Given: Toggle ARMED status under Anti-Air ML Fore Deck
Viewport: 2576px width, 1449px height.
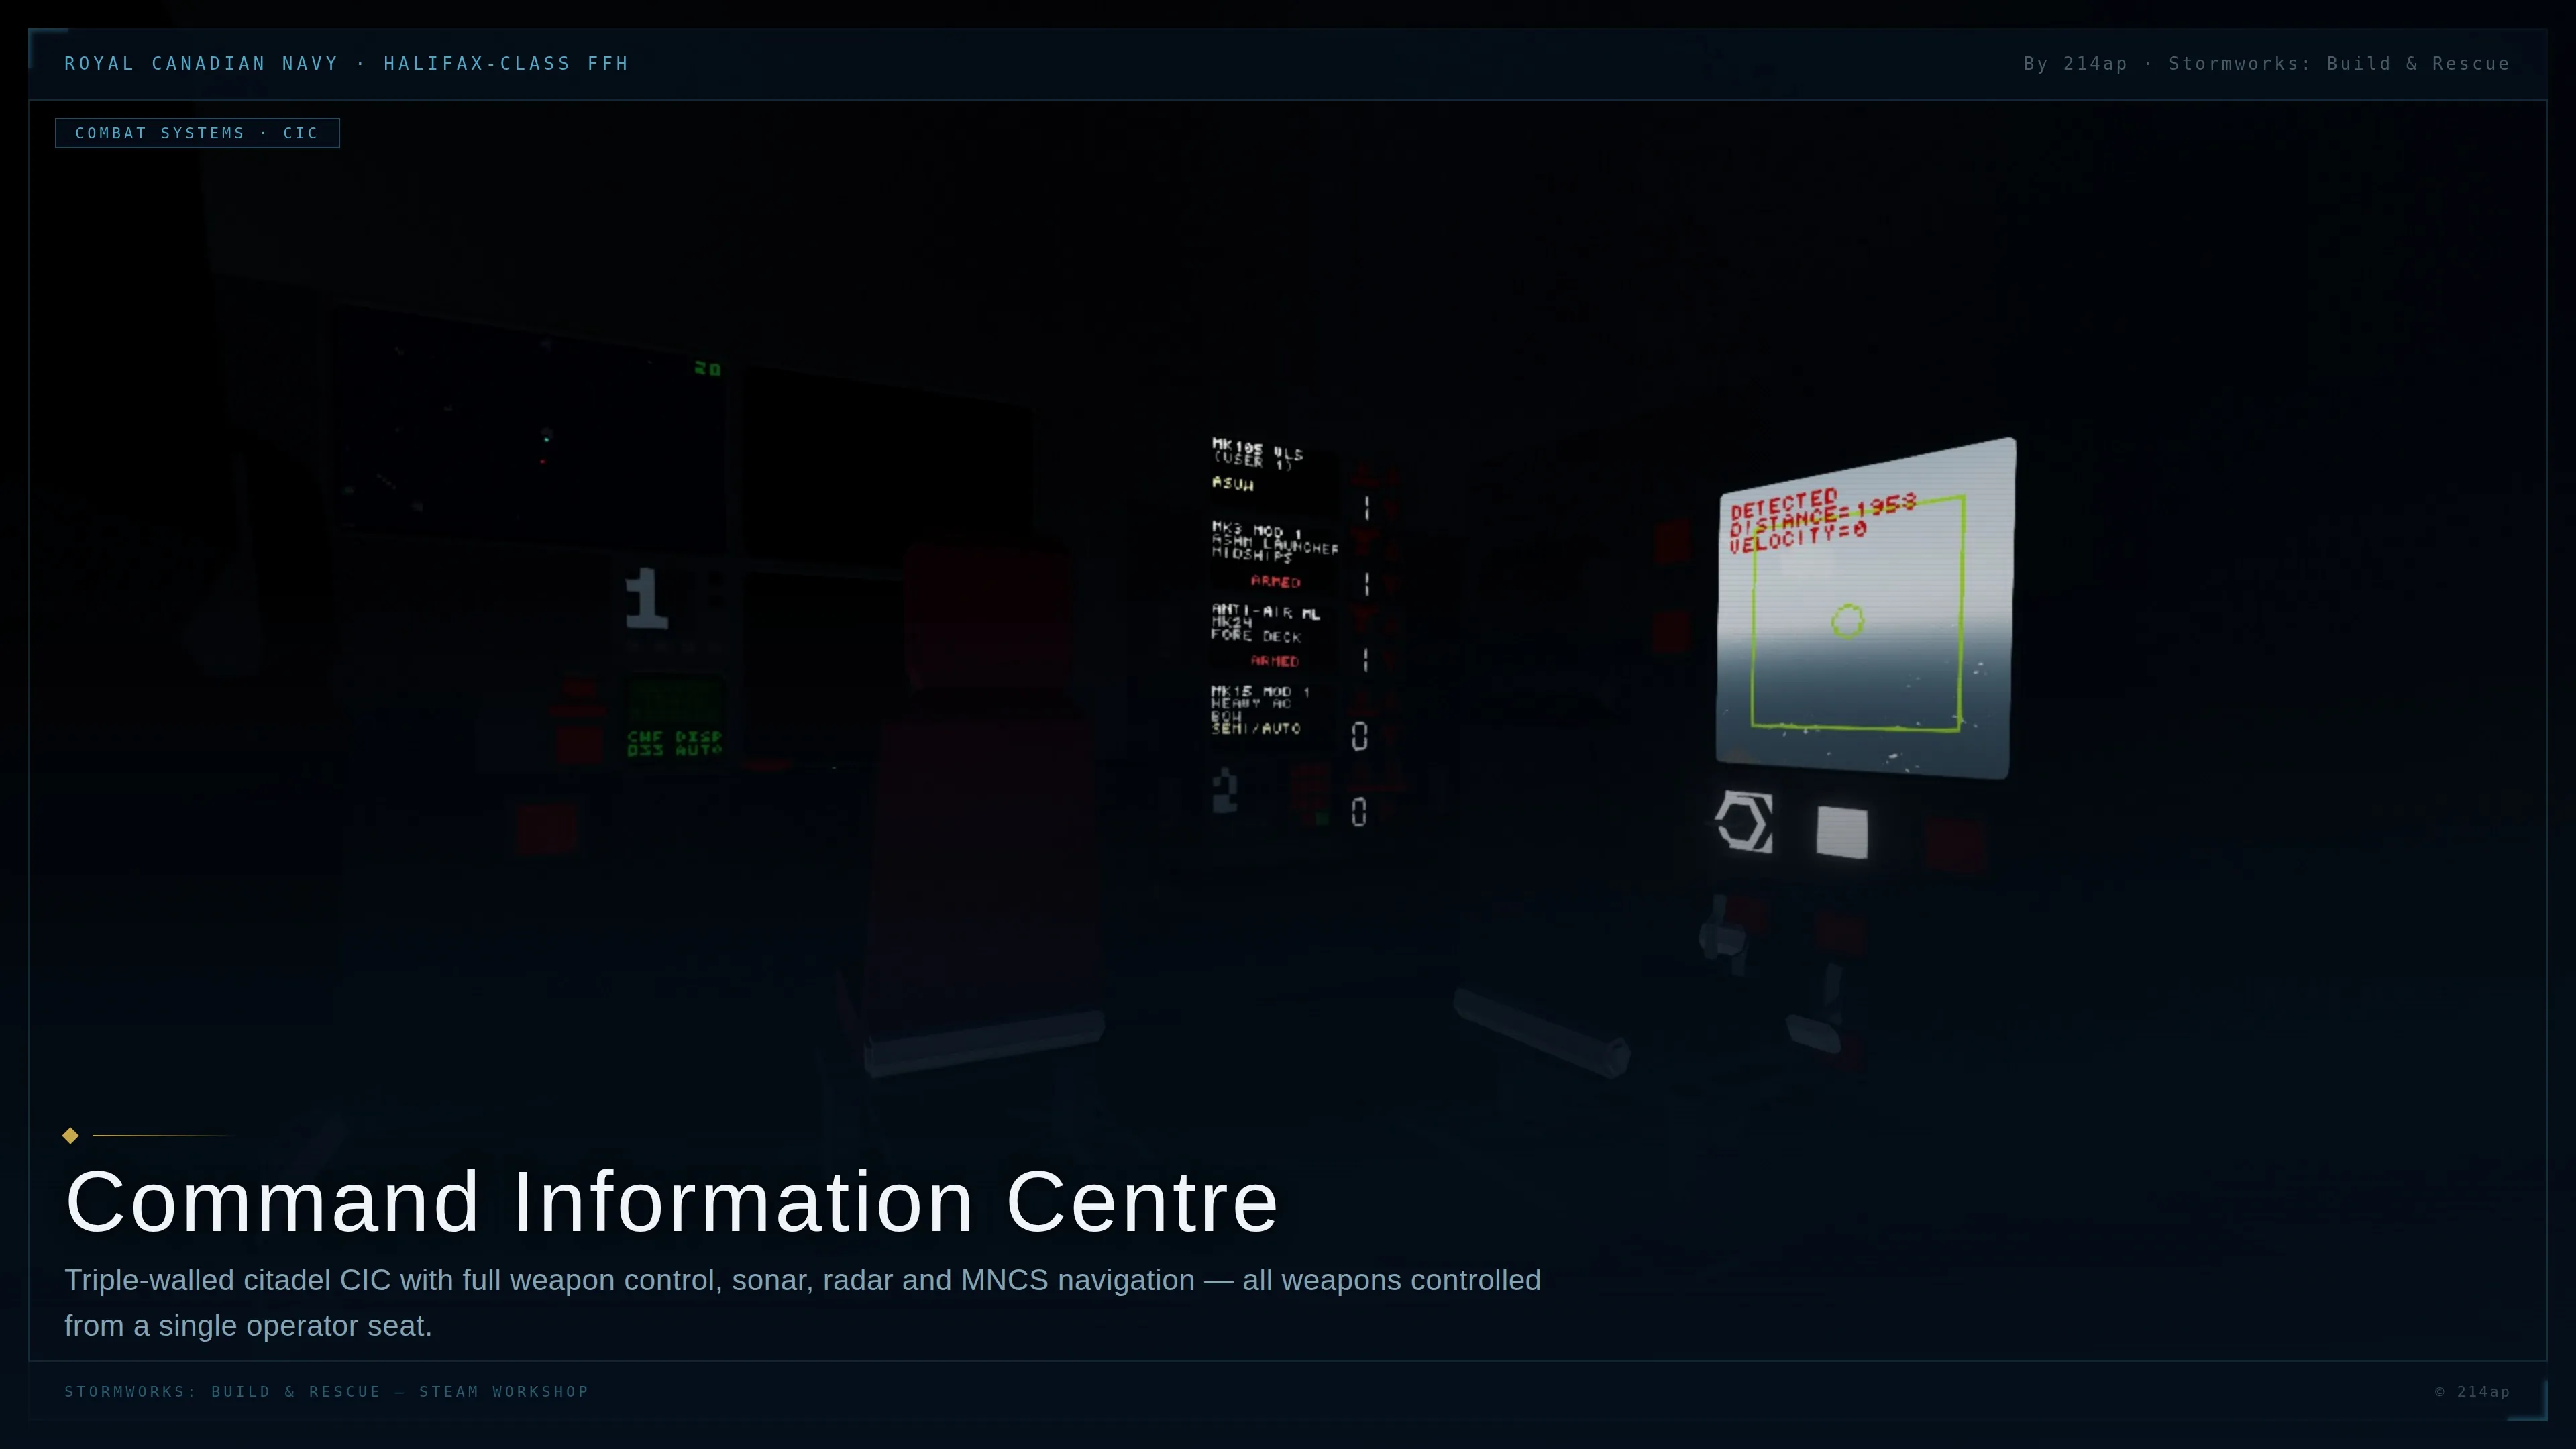Looking at the screenshot, I should click(x=1275, y=661).
